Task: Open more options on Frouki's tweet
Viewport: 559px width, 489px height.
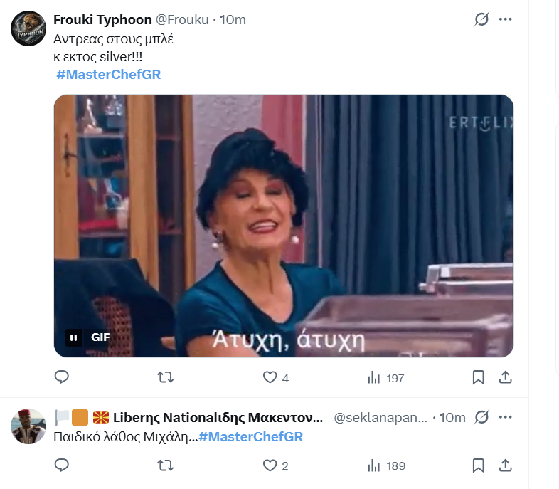Action: pyautogui.click(x=506, y=19)
